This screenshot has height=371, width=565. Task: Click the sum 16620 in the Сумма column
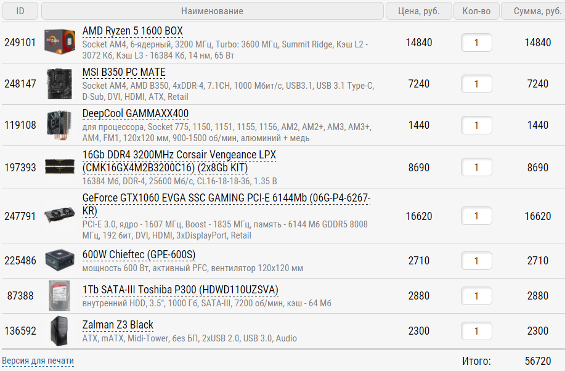coord(538,216)
